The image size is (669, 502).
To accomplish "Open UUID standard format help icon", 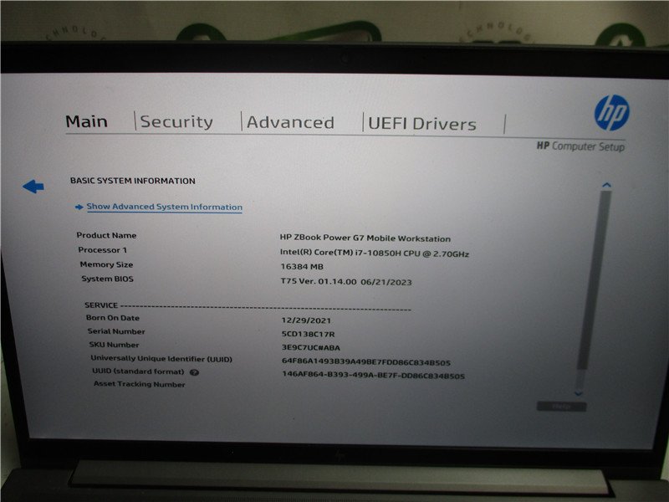I will click(x=194, y=372).
